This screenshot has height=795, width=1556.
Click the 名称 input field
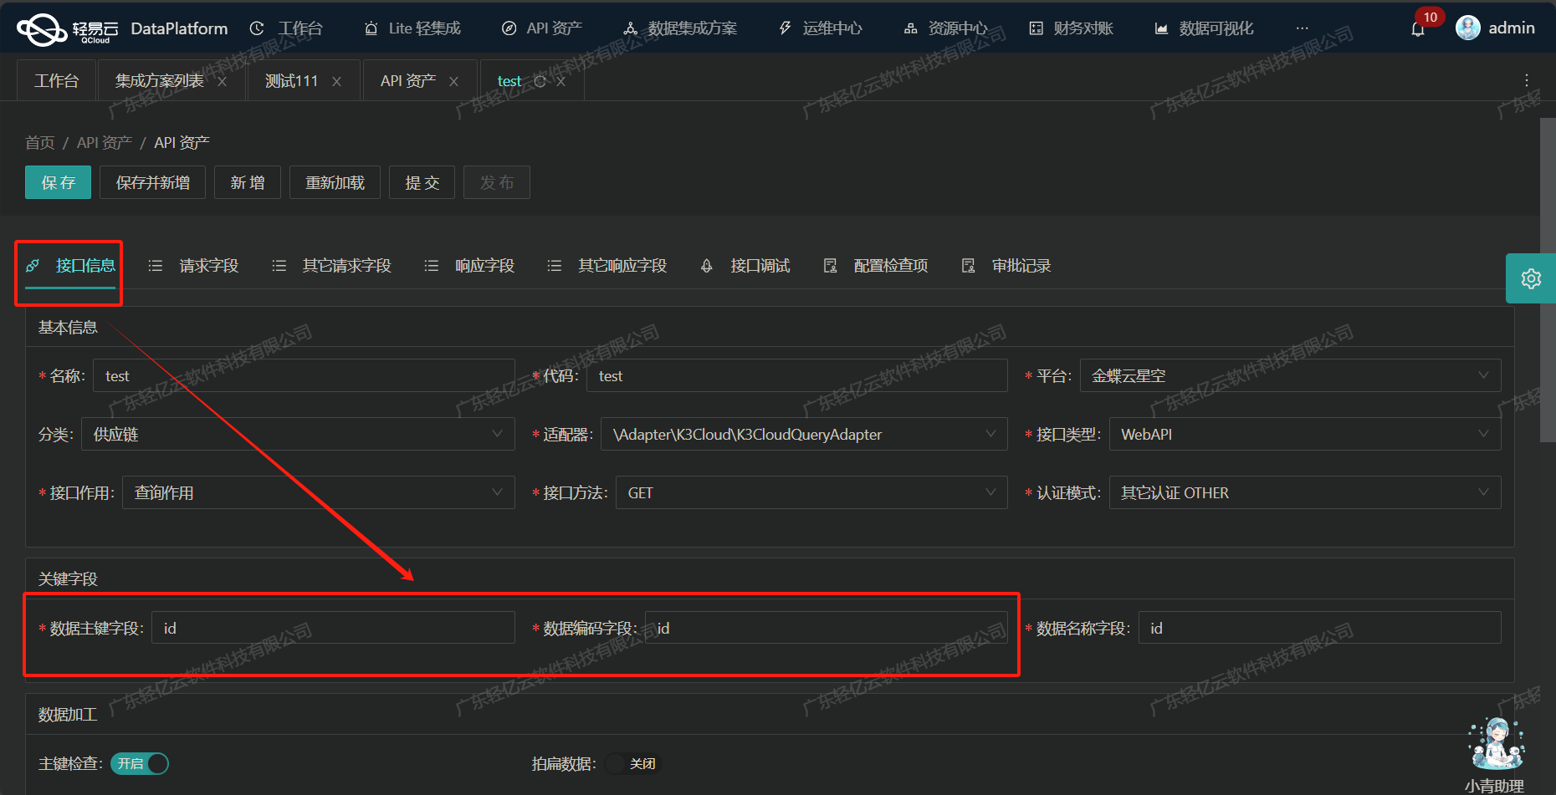[304, 375]
